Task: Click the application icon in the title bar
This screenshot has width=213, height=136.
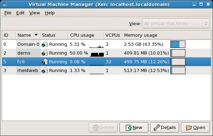Action: click(5, 4)
